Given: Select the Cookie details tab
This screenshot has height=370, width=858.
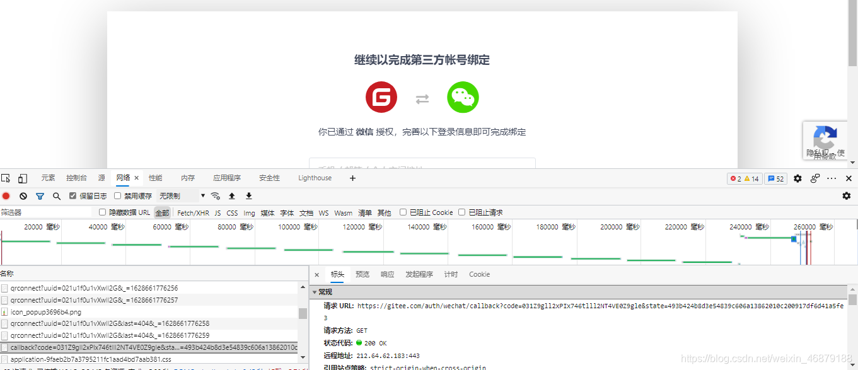Looking at the screenshot, I should click(x=479, y=275).
